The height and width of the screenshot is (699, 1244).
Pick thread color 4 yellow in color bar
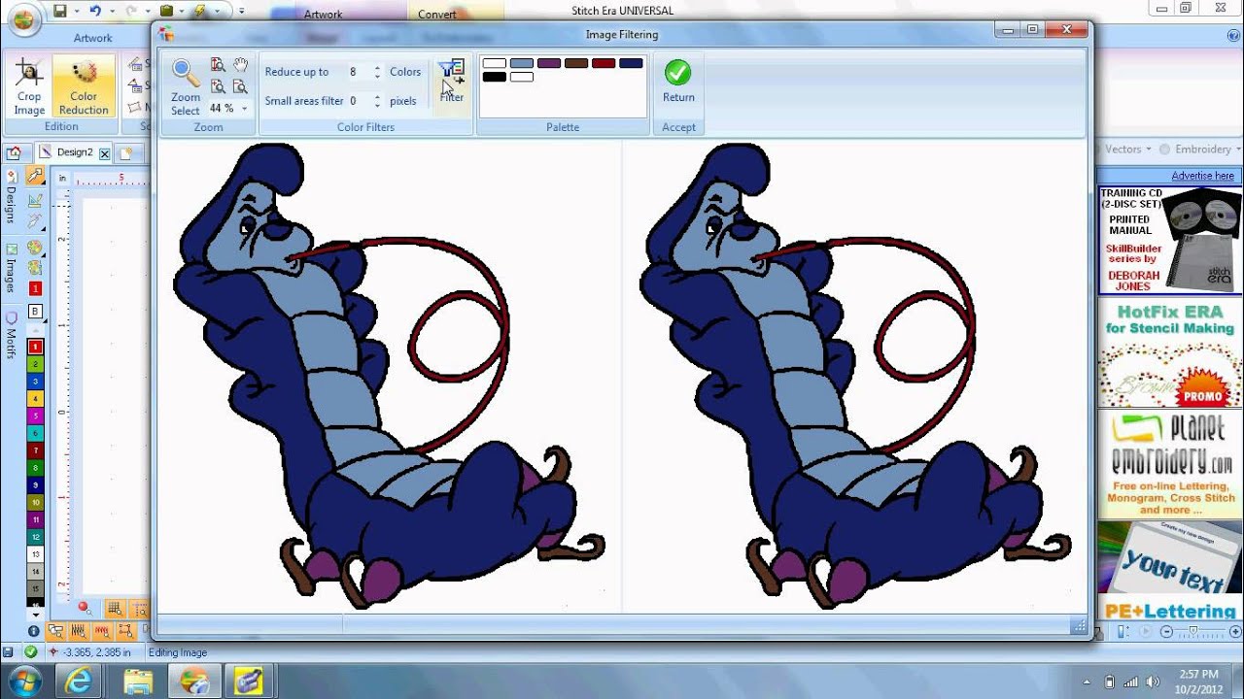point(36,399)
